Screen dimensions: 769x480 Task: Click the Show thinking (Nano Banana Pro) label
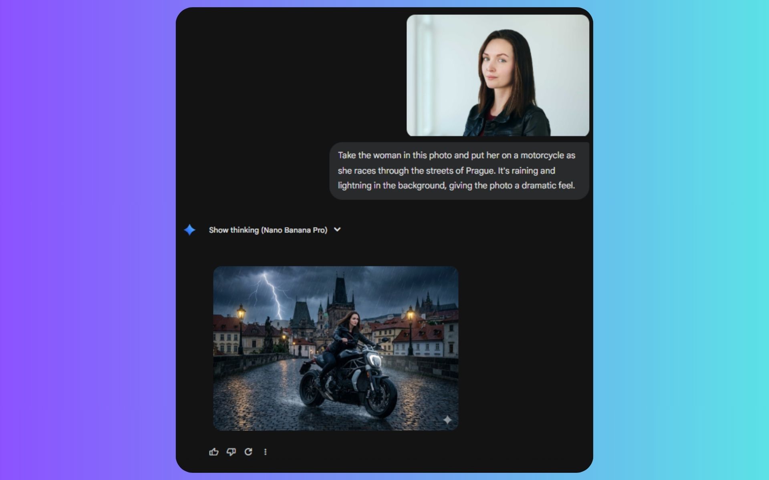point(268,230)
